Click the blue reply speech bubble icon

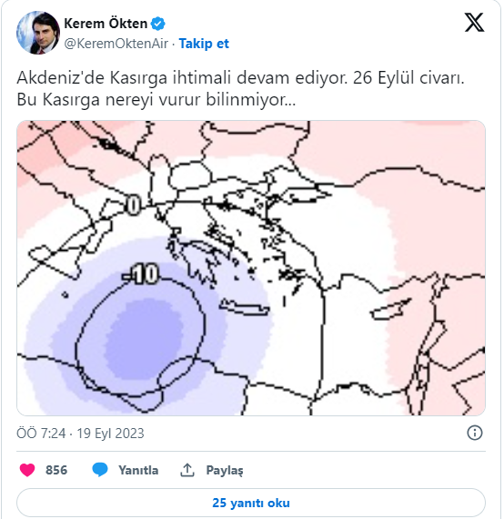(100, 470)
